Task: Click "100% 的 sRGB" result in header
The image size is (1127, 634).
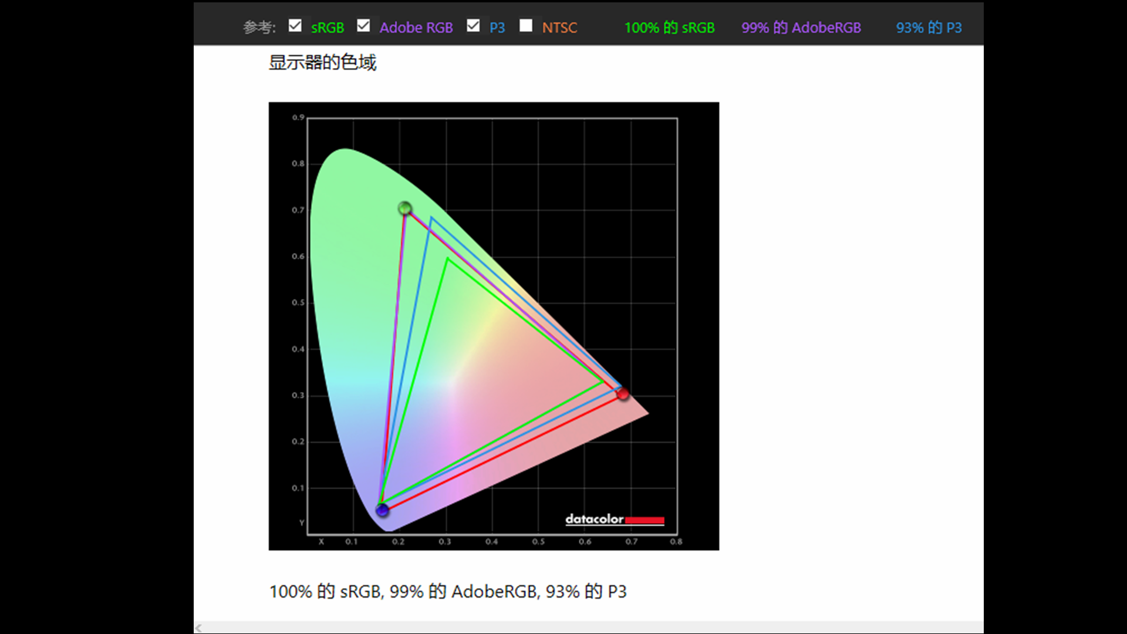Action: pyautogui.click(x=669, y=28)
